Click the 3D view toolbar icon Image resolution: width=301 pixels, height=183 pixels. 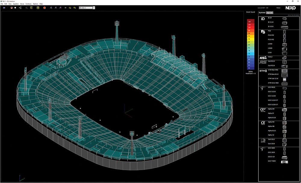click(x=65, y=8)
